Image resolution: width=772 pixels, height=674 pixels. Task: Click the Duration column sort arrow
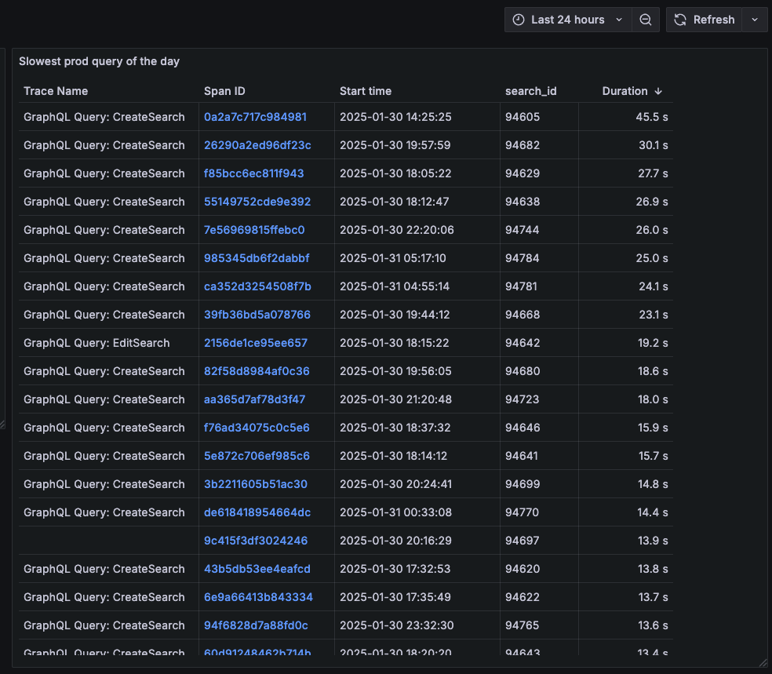tap(658, 91)
